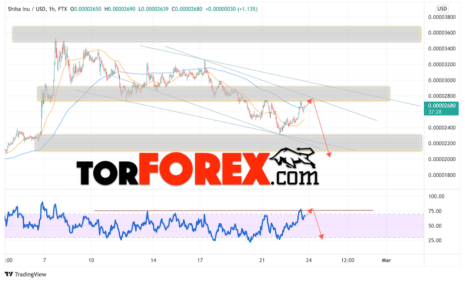Click date 14 on time axis
Screen dimensions: 465x282
click(154, 260)
